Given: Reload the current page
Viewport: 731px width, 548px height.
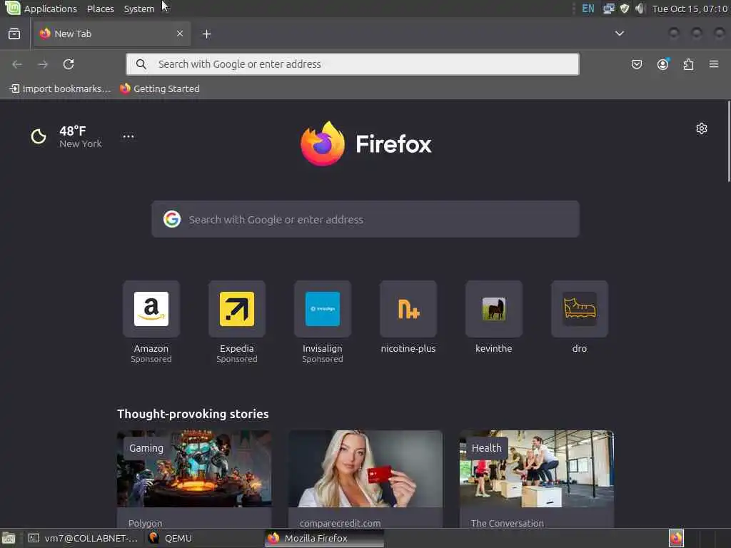Looking at the screenshot, I should click(69, 64).
